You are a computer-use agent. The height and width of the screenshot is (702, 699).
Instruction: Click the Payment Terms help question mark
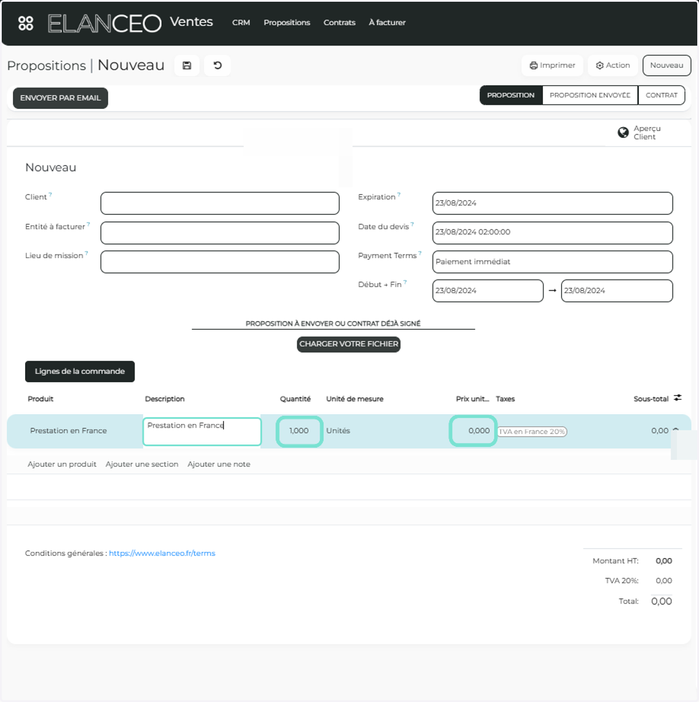(420, 253)
